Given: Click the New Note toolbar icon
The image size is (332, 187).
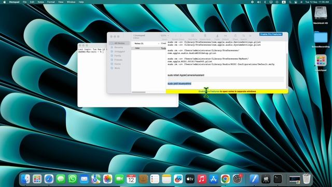Looking at the screenshot, I should pos(192,36).
